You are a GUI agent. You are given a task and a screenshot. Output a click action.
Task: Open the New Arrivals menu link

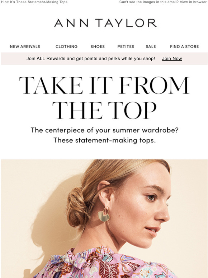click(x=25, y=46)
